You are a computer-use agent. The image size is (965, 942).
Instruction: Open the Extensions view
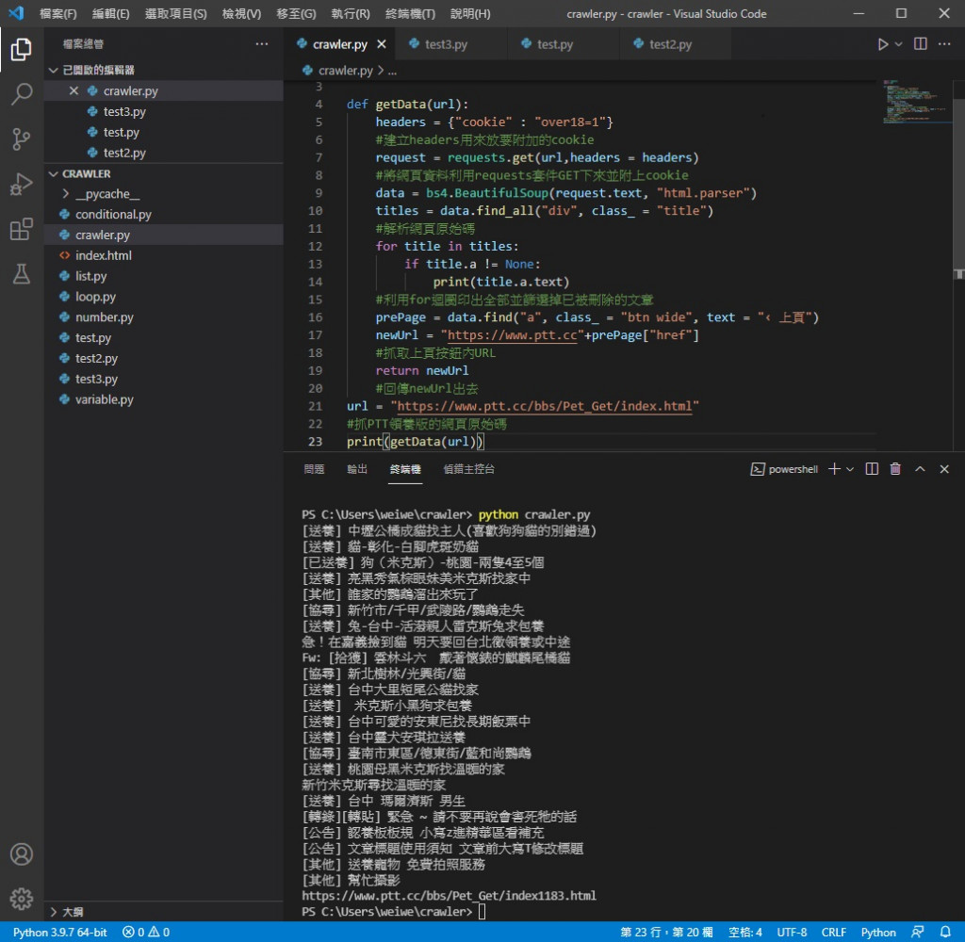tap(21, 229)
